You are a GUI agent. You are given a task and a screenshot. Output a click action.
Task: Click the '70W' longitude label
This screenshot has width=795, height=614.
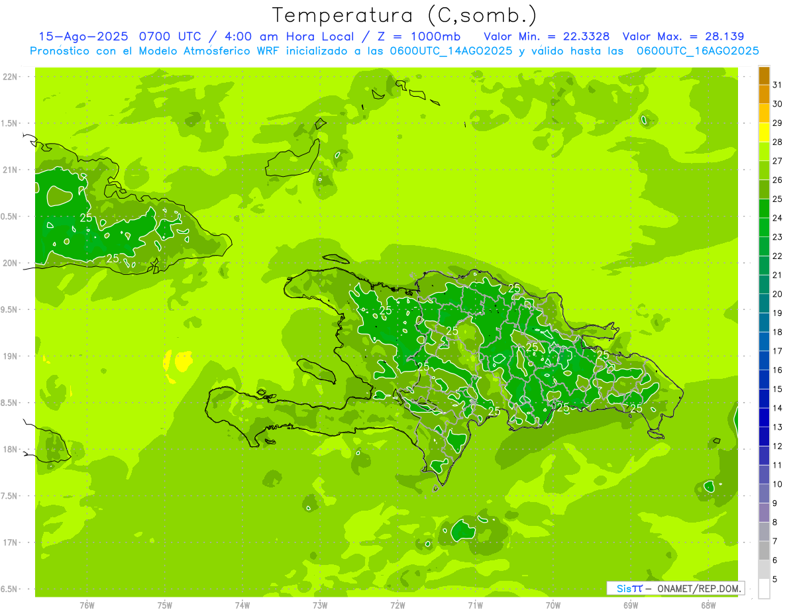point(553,605)
